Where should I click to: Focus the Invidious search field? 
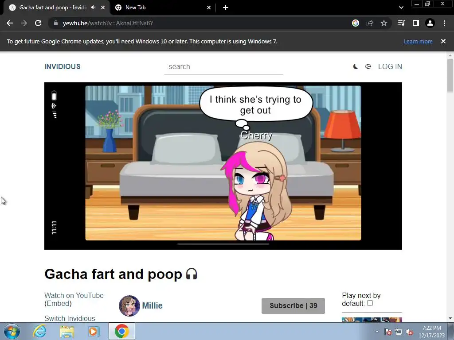click(223, 67)
